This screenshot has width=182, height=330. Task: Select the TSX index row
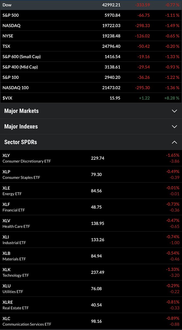tap(91, 46)
